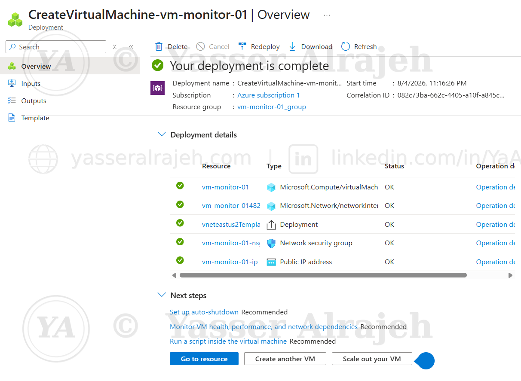
Task: Open the vm-monitor-01-nsg resource link
Action: (231, 243)
